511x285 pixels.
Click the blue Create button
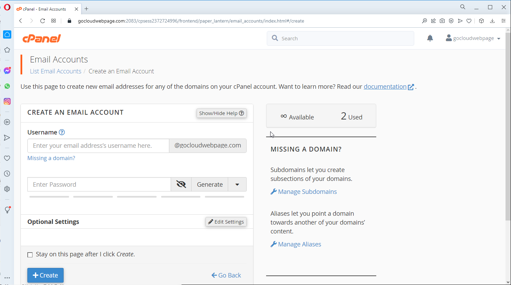tap(45, 275)
